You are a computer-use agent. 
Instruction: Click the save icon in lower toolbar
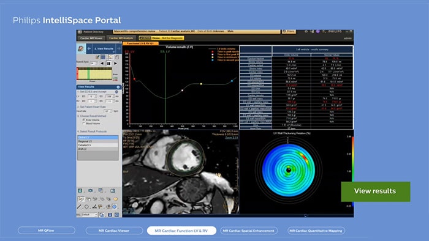tap(80, 190)
